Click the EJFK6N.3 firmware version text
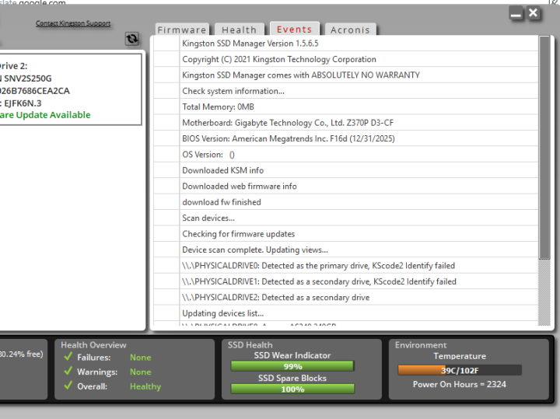560x419 pixels. click(23, 103)
